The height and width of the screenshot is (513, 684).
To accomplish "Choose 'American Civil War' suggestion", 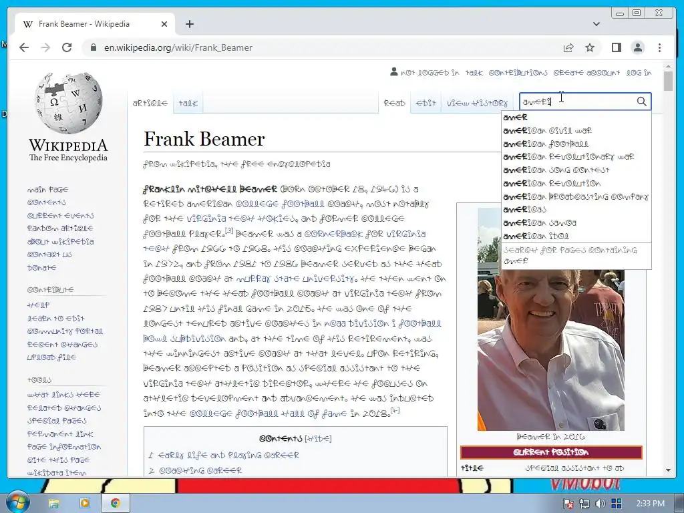I will (576, 130).
